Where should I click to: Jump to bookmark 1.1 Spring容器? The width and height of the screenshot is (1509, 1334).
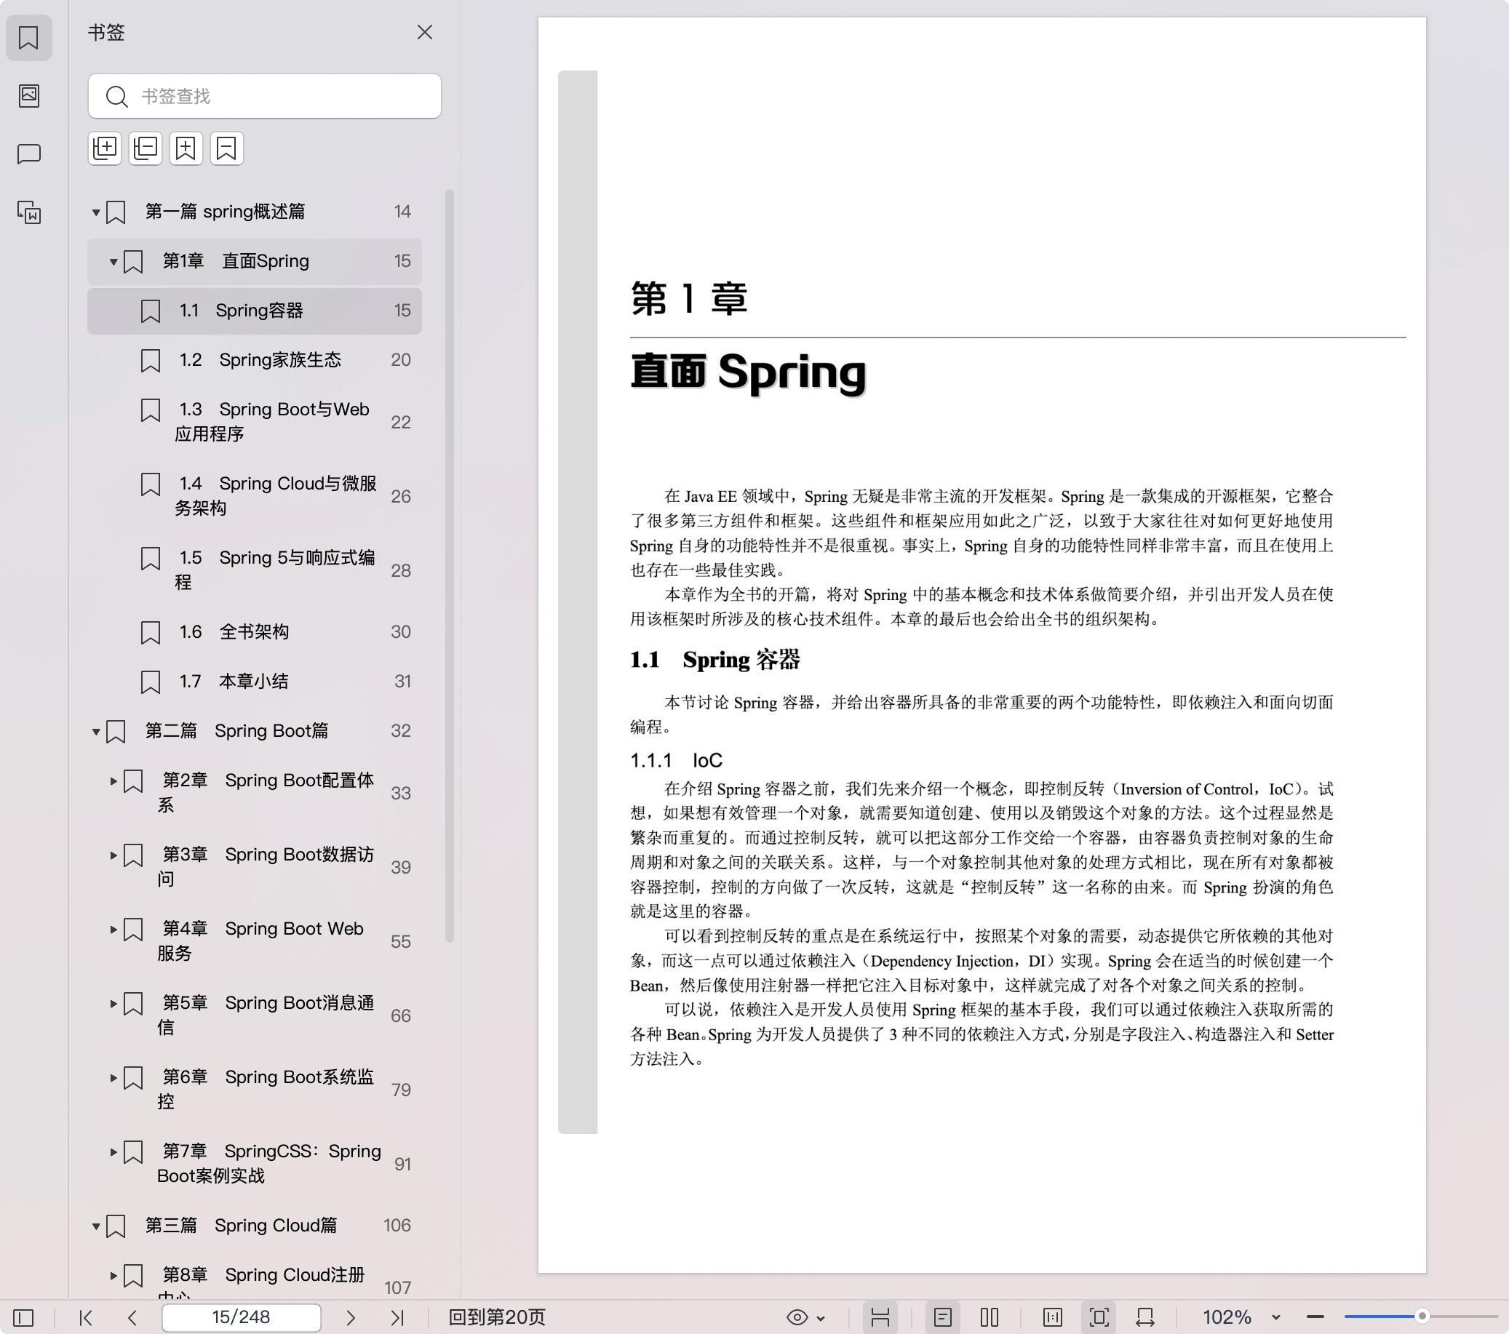click(255, 311)
